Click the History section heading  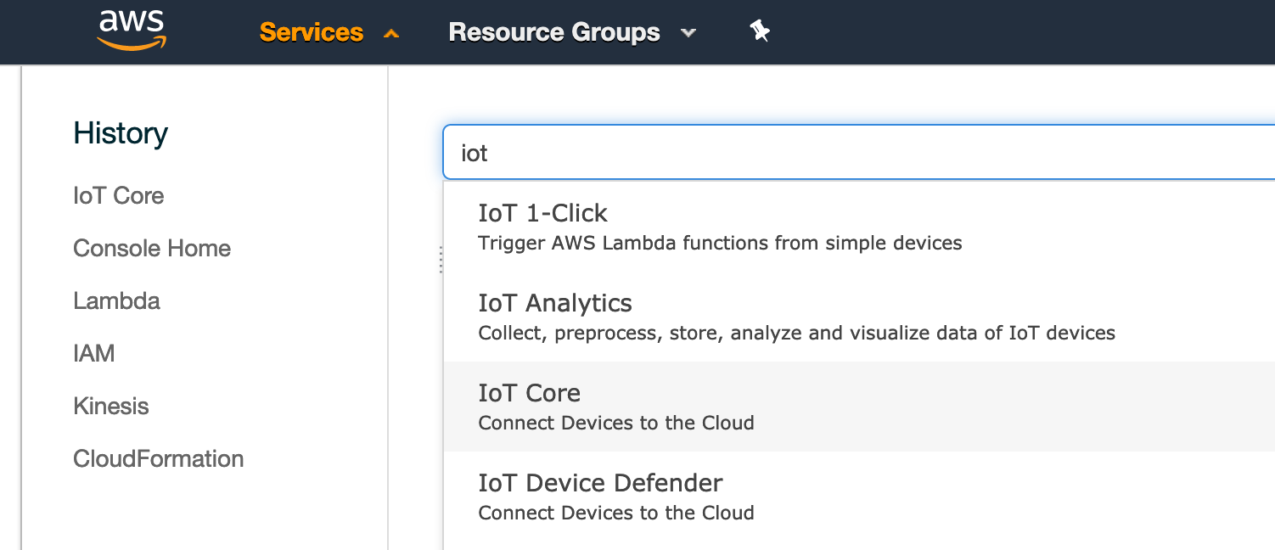click(x=121, y=133)
